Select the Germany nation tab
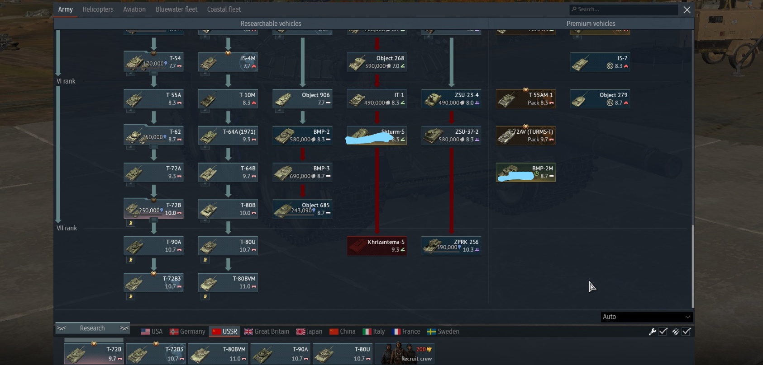The height and width of the screenshot is (365, 763). point(187,332)
